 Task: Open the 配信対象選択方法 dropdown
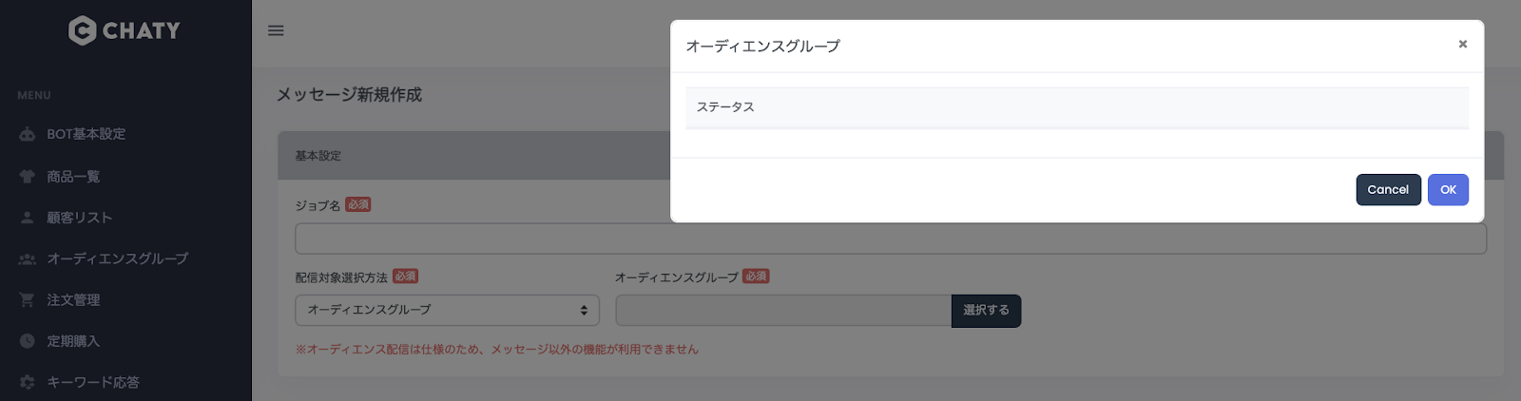coord(447,310)
